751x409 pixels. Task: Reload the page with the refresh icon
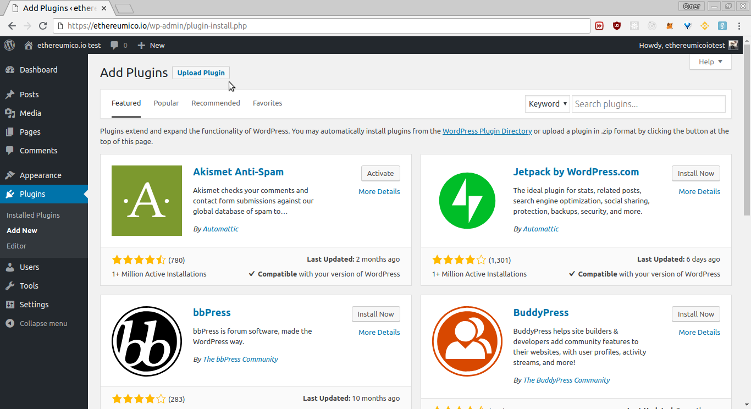coord(43,26)
